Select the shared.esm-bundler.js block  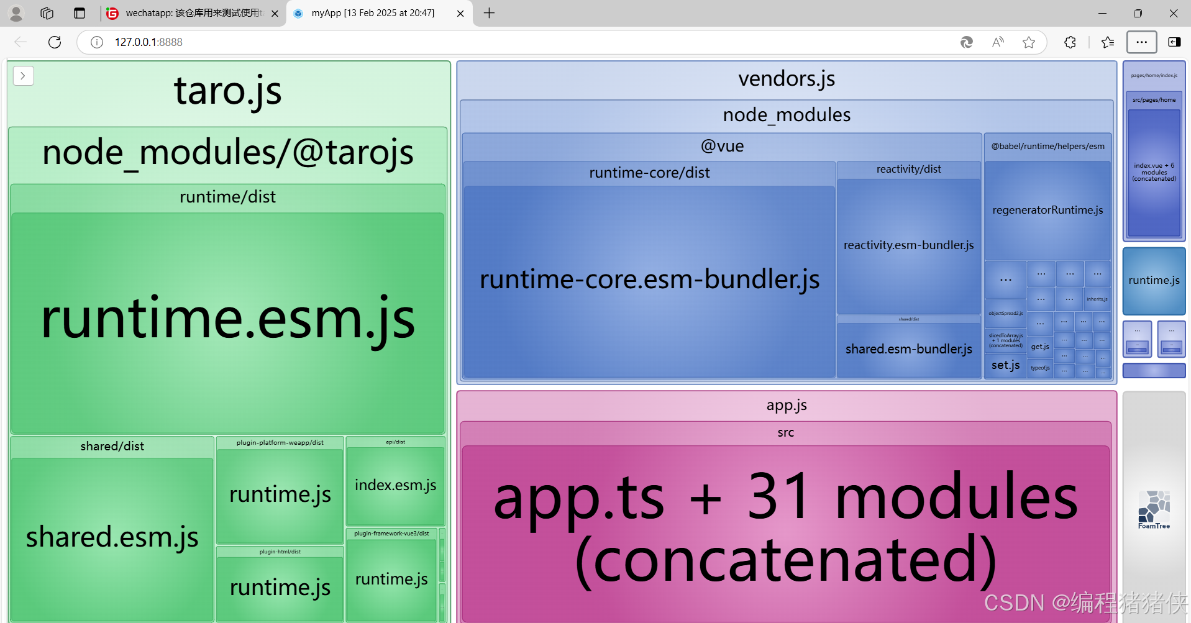point(908,348)
